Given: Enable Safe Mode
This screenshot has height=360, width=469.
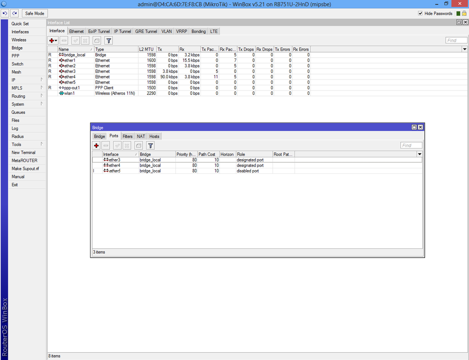Looking at the screenshot, I should coord(34,13).
